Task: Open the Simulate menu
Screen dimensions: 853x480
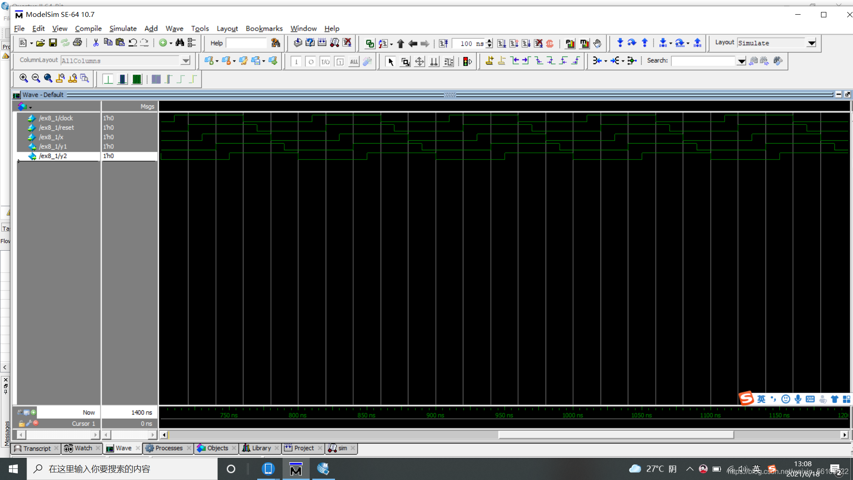Action: click(123, 28)
